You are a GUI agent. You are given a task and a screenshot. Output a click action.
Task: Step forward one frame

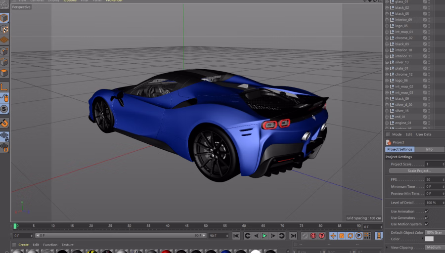pyautogui.click(x=273, y=236)
